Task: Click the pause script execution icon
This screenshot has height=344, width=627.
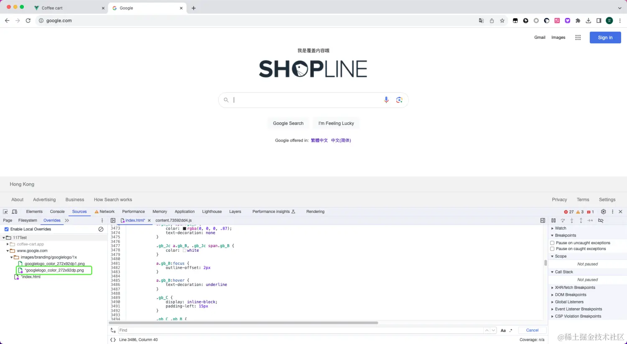Action: pos(553,220)
